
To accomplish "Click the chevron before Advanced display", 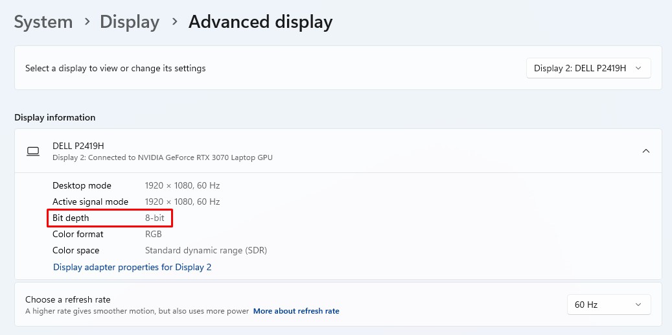I will (174, 21).
